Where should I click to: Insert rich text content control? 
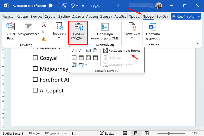point(74,51)
